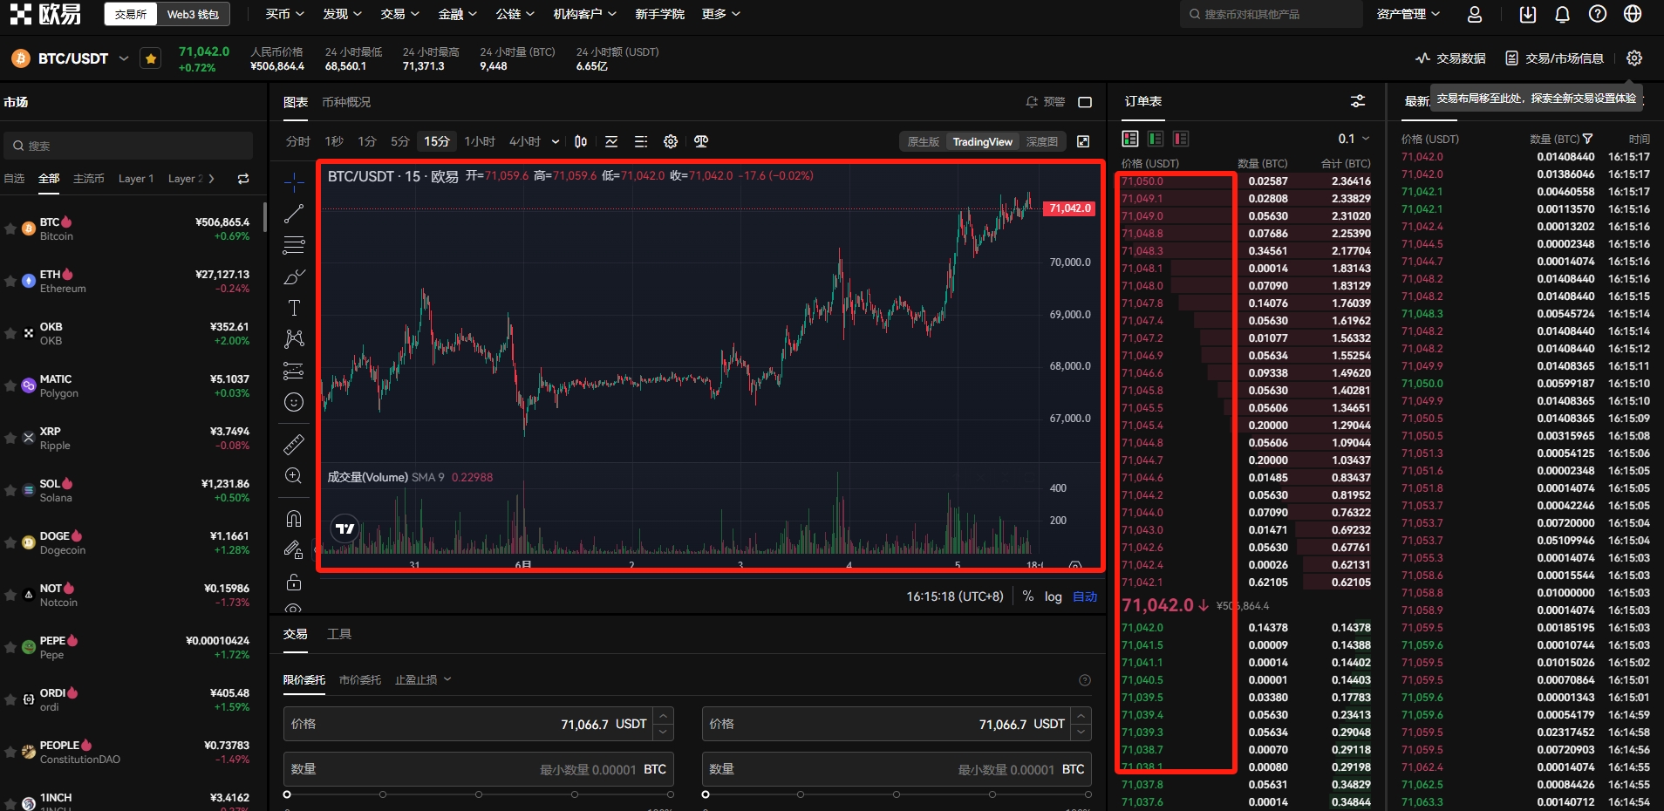Image resolution: width=1664 pixels, height=811 pixels.
Task: Filter trades by quantity funnel icon
Action: coord(1587,139)
